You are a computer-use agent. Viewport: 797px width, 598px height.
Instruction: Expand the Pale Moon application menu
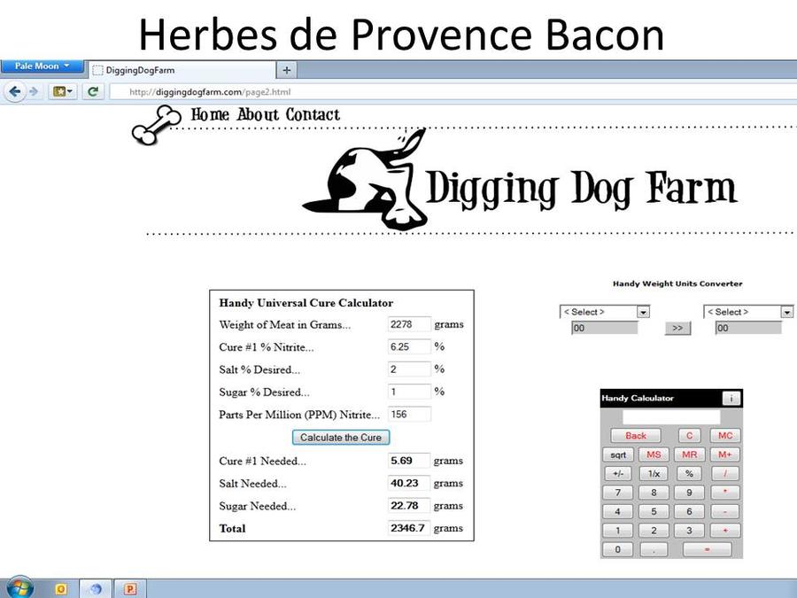tap(42, 66)
